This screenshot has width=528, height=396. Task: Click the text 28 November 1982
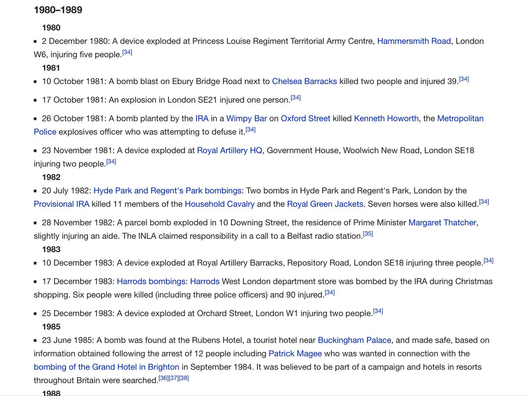77,222
